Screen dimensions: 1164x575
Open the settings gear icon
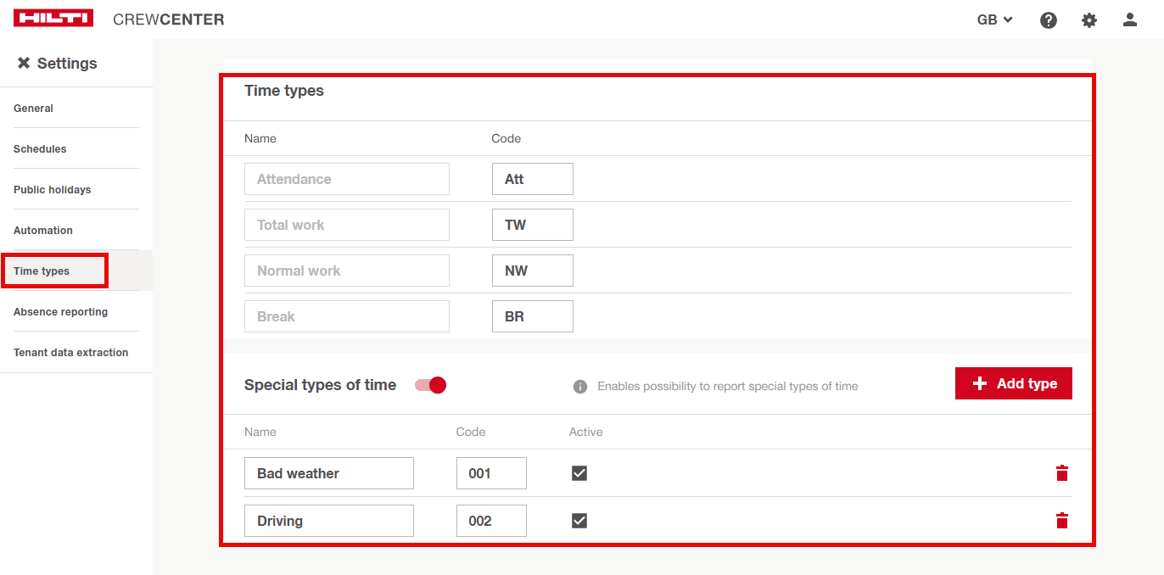(1089, 20)
